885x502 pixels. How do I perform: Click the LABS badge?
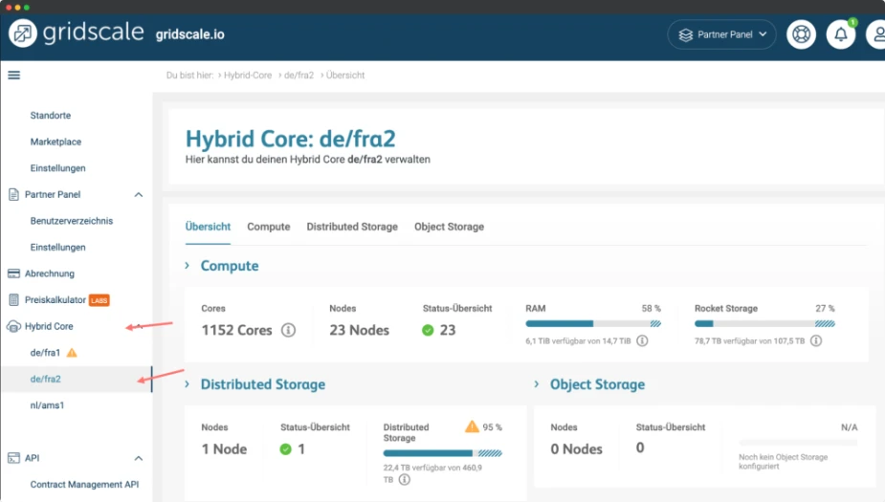point(100,300)
